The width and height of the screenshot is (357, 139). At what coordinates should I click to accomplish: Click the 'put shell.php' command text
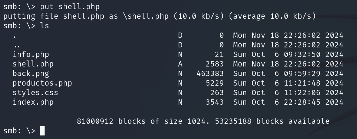tap(70, 7)
